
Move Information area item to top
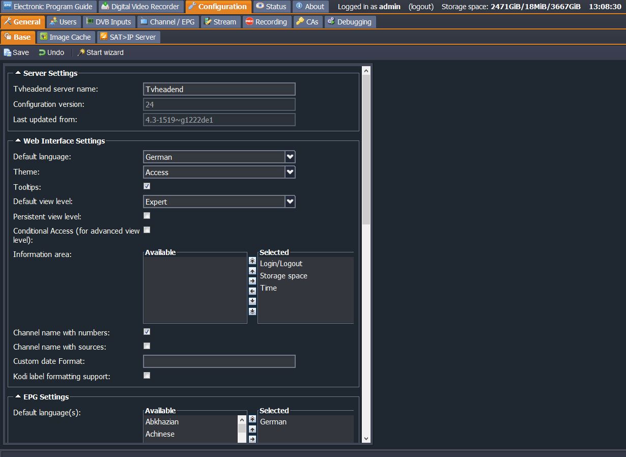252,261
